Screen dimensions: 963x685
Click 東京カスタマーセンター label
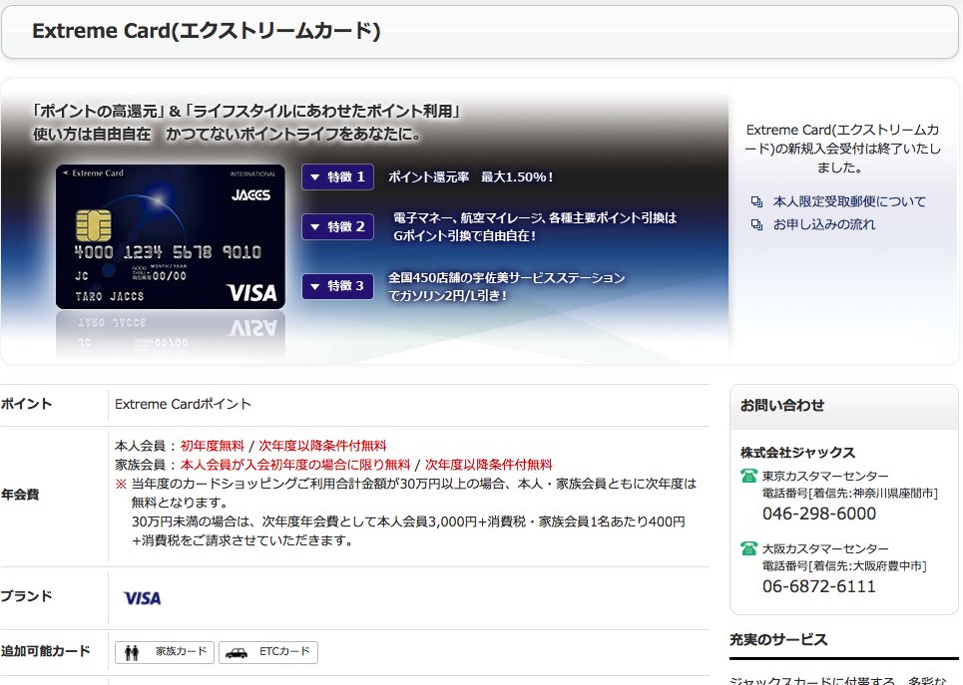825,477
